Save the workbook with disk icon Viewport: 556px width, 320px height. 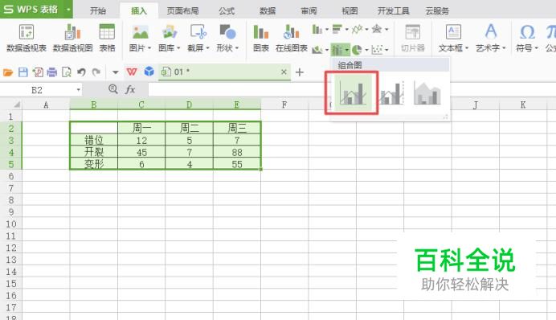23,72
